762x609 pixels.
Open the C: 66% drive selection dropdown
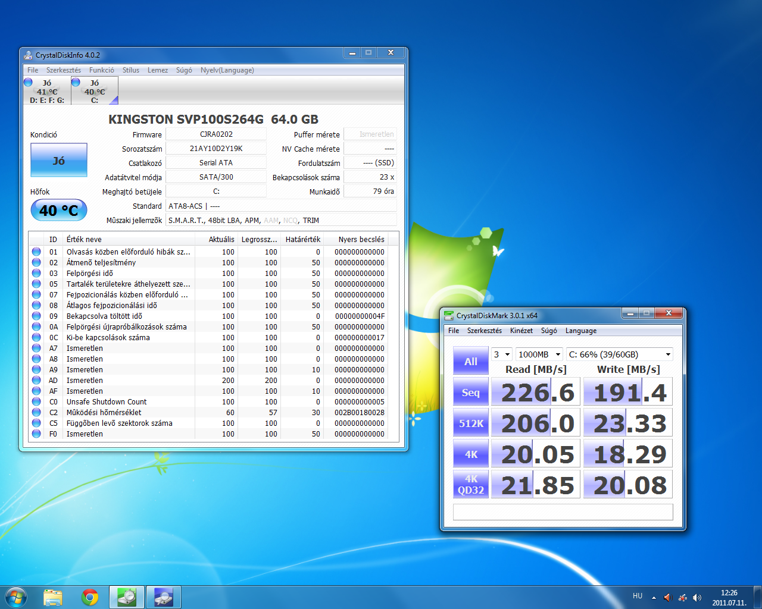(x=620, y=354)
